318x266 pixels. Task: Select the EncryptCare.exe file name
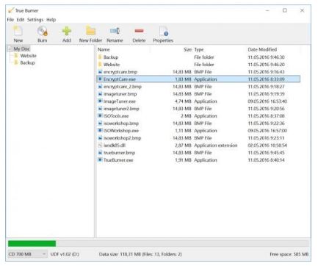[120, 79]
